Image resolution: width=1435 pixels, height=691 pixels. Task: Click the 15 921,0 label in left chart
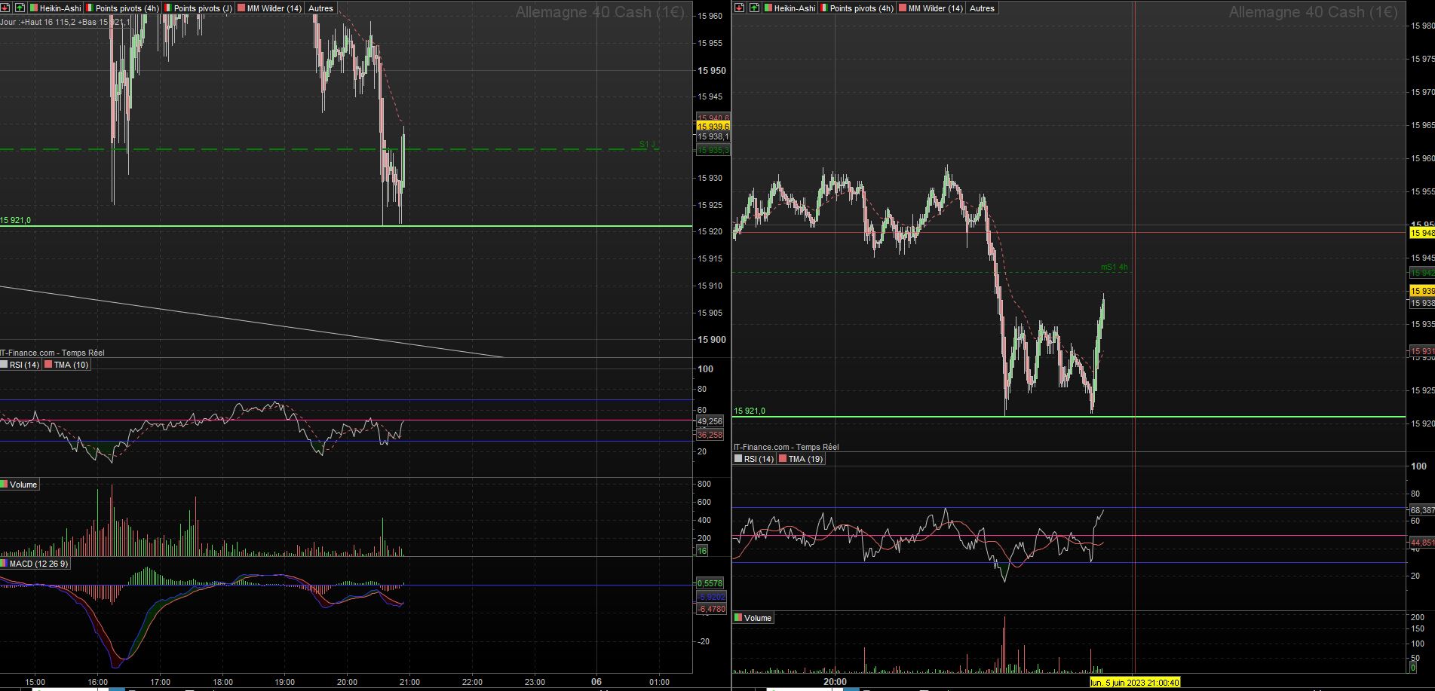tap(16, 220)
